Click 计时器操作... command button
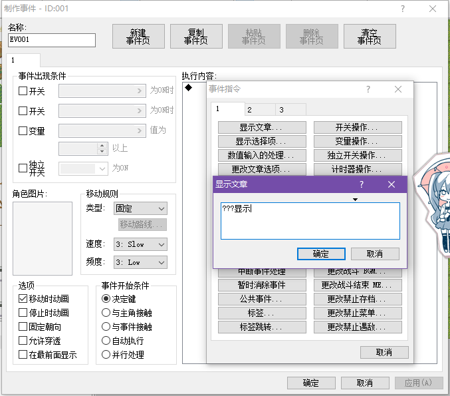 tap(358, 169)
